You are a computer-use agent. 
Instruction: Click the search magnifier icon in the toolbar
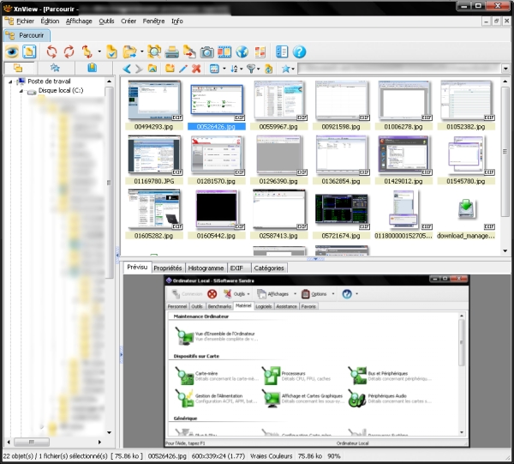(155, 51)
